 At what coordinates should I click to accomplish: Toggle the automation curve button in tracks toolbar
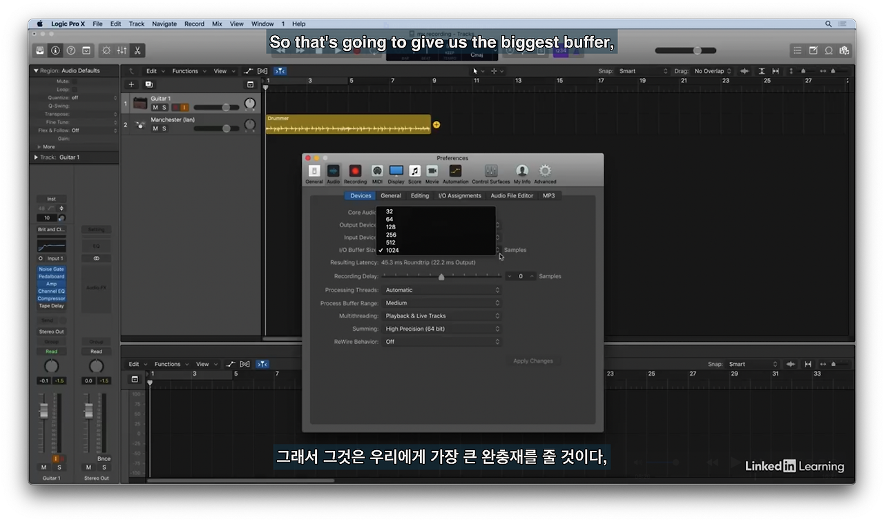point(249,71)
